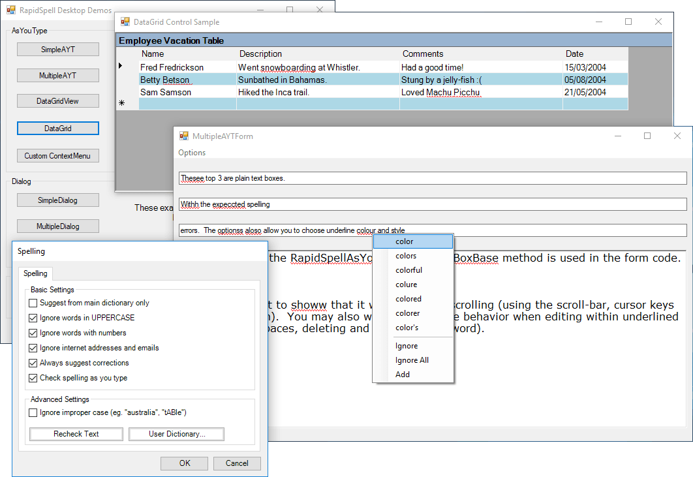This screenshot has height=477, width=693.
Task: Click the DataGrid Control Sample title bar icon
Action: [x=124, y=22]
